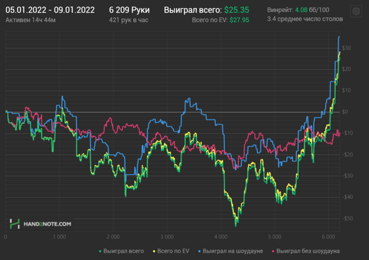Click the -$30 y-axis label
The width and height of the screenshot is (369, 260).
pyautogui.click(x=347, y=176)
